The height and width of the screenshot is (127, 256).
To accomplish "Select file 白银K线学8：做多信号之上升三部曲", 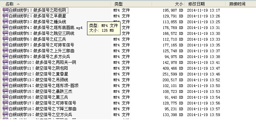I will (x=41, y=51).
